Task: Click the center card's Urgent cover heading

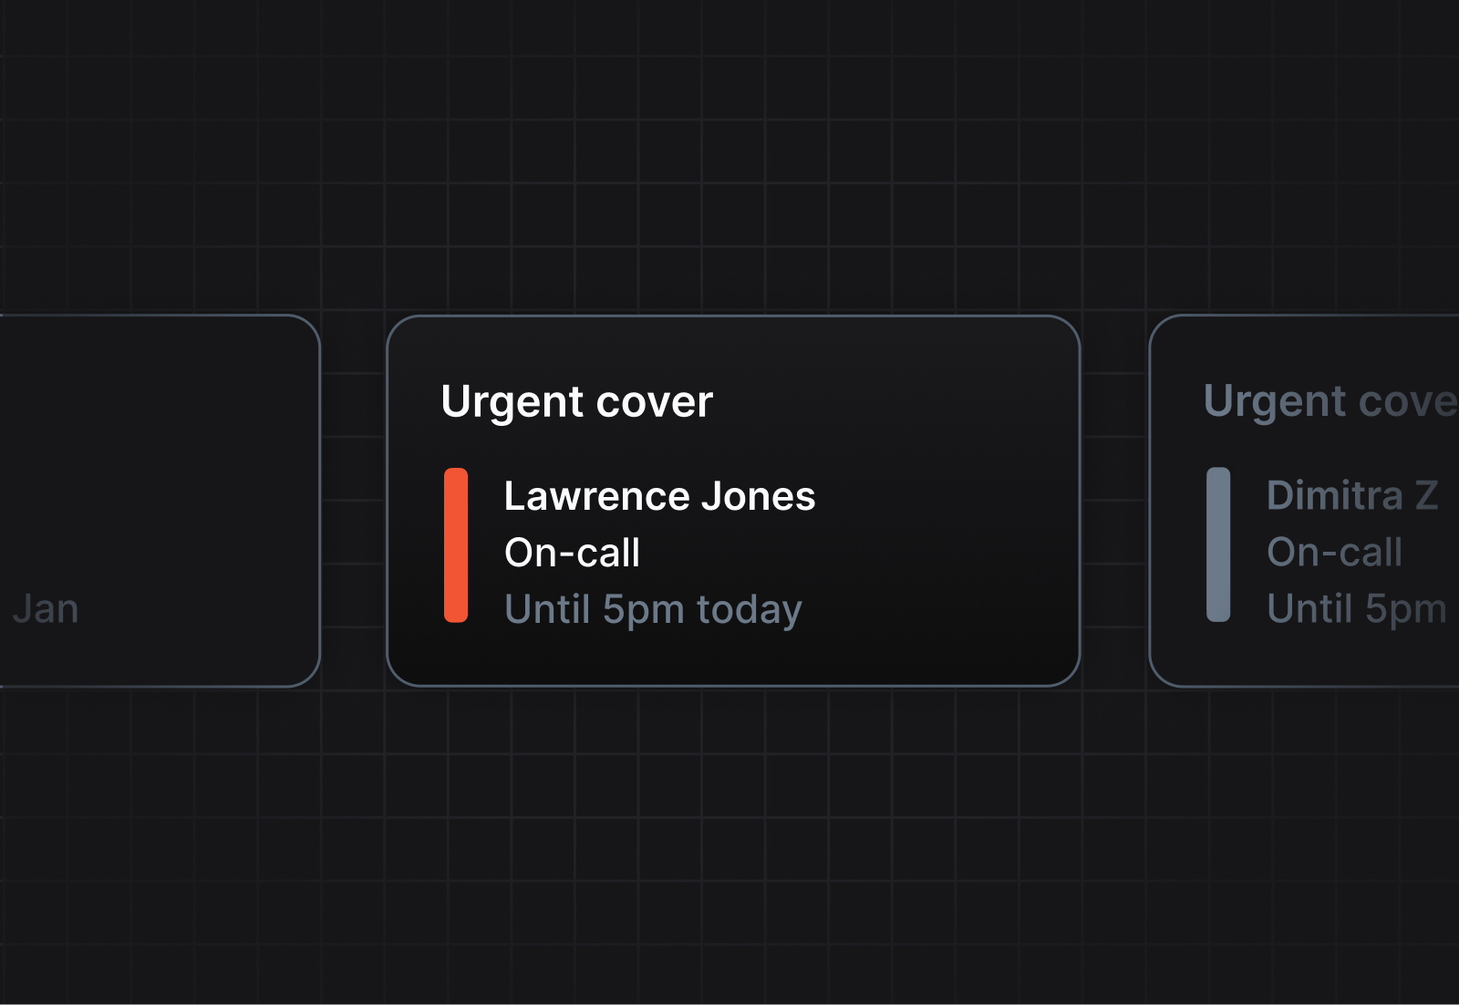Action: pos(576,402)
